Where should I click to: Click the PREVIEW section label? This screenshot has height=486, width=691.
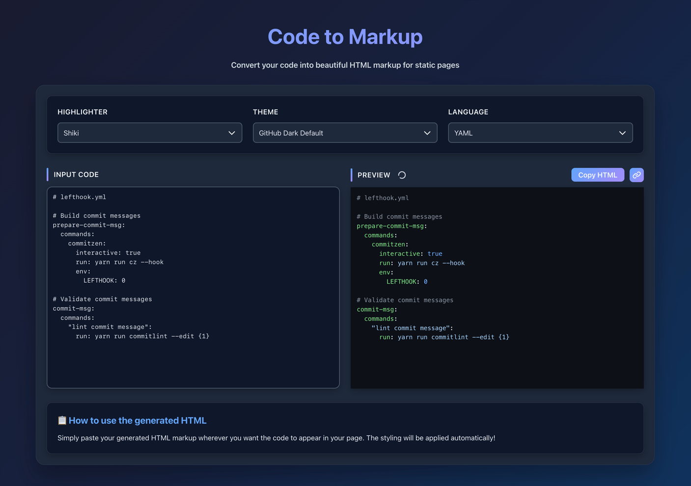pyautogui.click(x=374, y=175)
